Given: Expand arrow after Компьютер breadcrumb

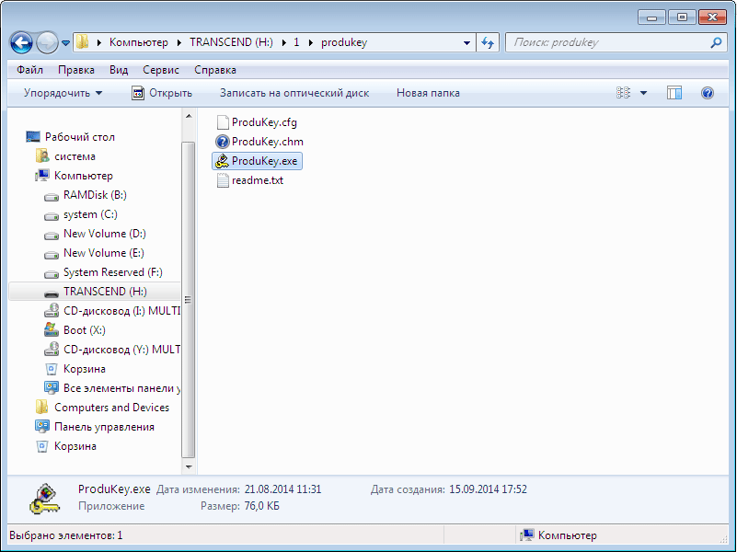Looking at the screenshot, I should (179, 42).
